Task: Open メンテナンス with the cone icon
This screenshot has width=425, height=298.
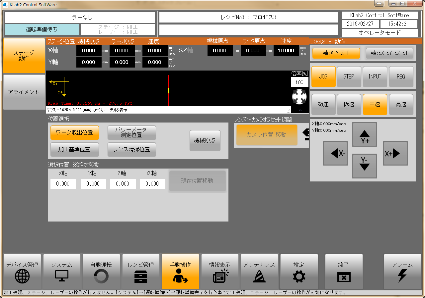Action: tap(259, 271)
